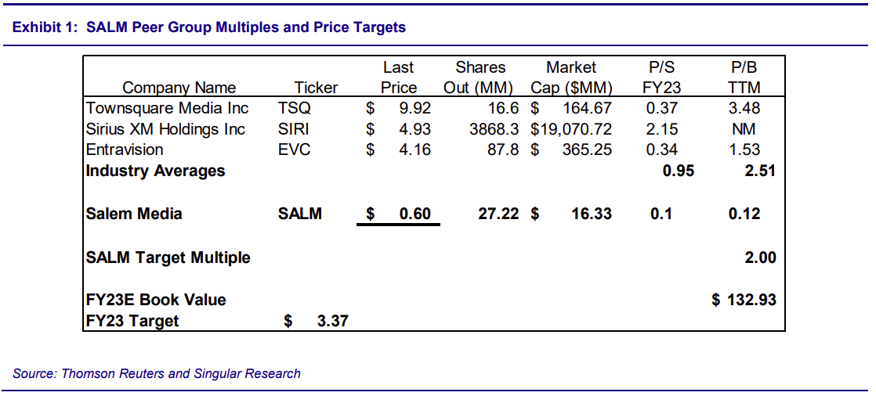This screenshot has width=876, height=396.
Task: Click the Exhibit 1 title text
Action: point(209,27)
